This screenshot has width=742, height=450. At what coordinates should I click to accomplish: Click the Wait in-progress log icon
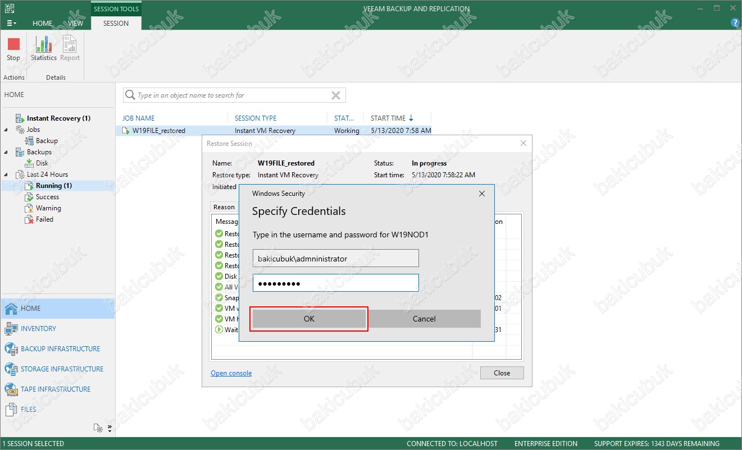pyautogui.click(x=219, y=330)
